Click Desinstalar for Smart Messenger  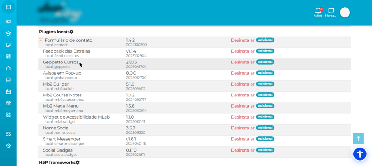tap(243, 139)
